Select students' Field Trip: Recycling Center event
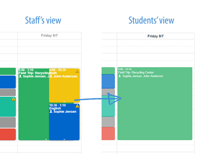 pos(155,103)
